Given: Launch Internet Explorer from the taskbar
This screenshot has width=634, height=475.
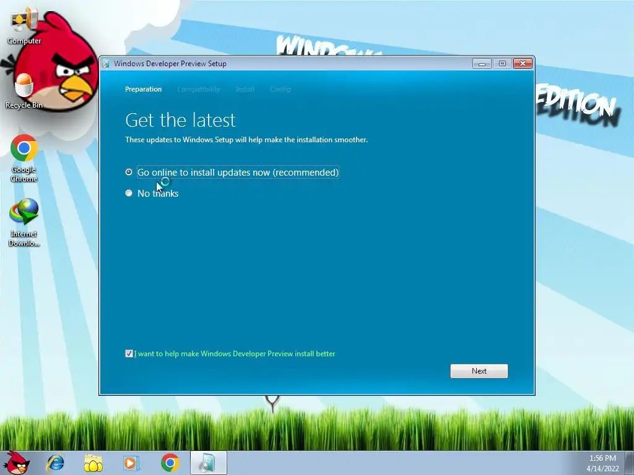Looking at the screenshot, I should coord(55,463).
